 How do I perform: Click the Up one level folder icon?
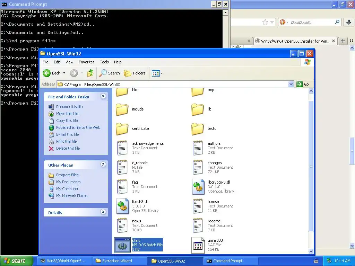(x=90, y=73)
